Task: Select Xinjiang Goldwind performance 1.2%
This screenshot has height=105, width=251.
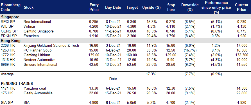Action: tap(216, 45)
